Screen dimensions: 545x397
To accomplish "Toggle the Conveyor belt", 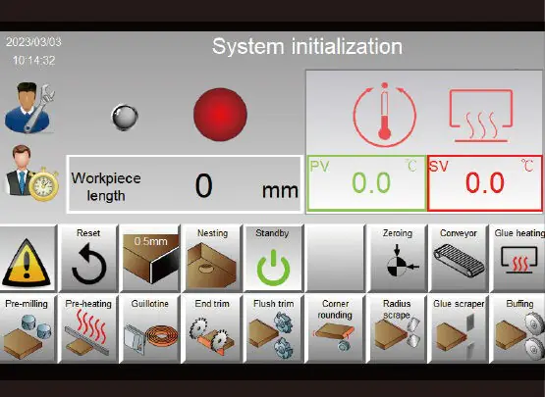I will (459, 258).
